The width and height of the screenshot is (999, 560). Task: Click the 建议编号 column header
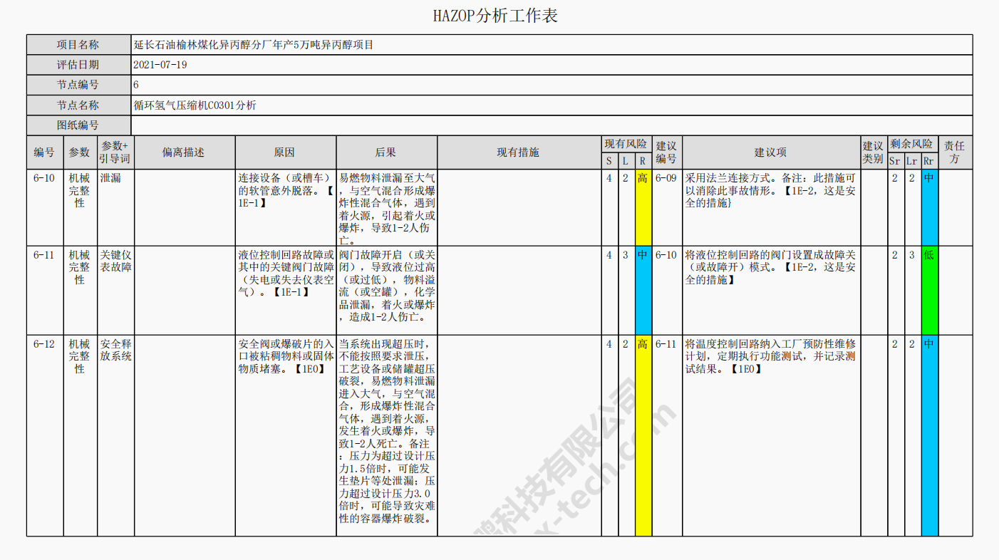pyautogui.click(x=667, y=152)
